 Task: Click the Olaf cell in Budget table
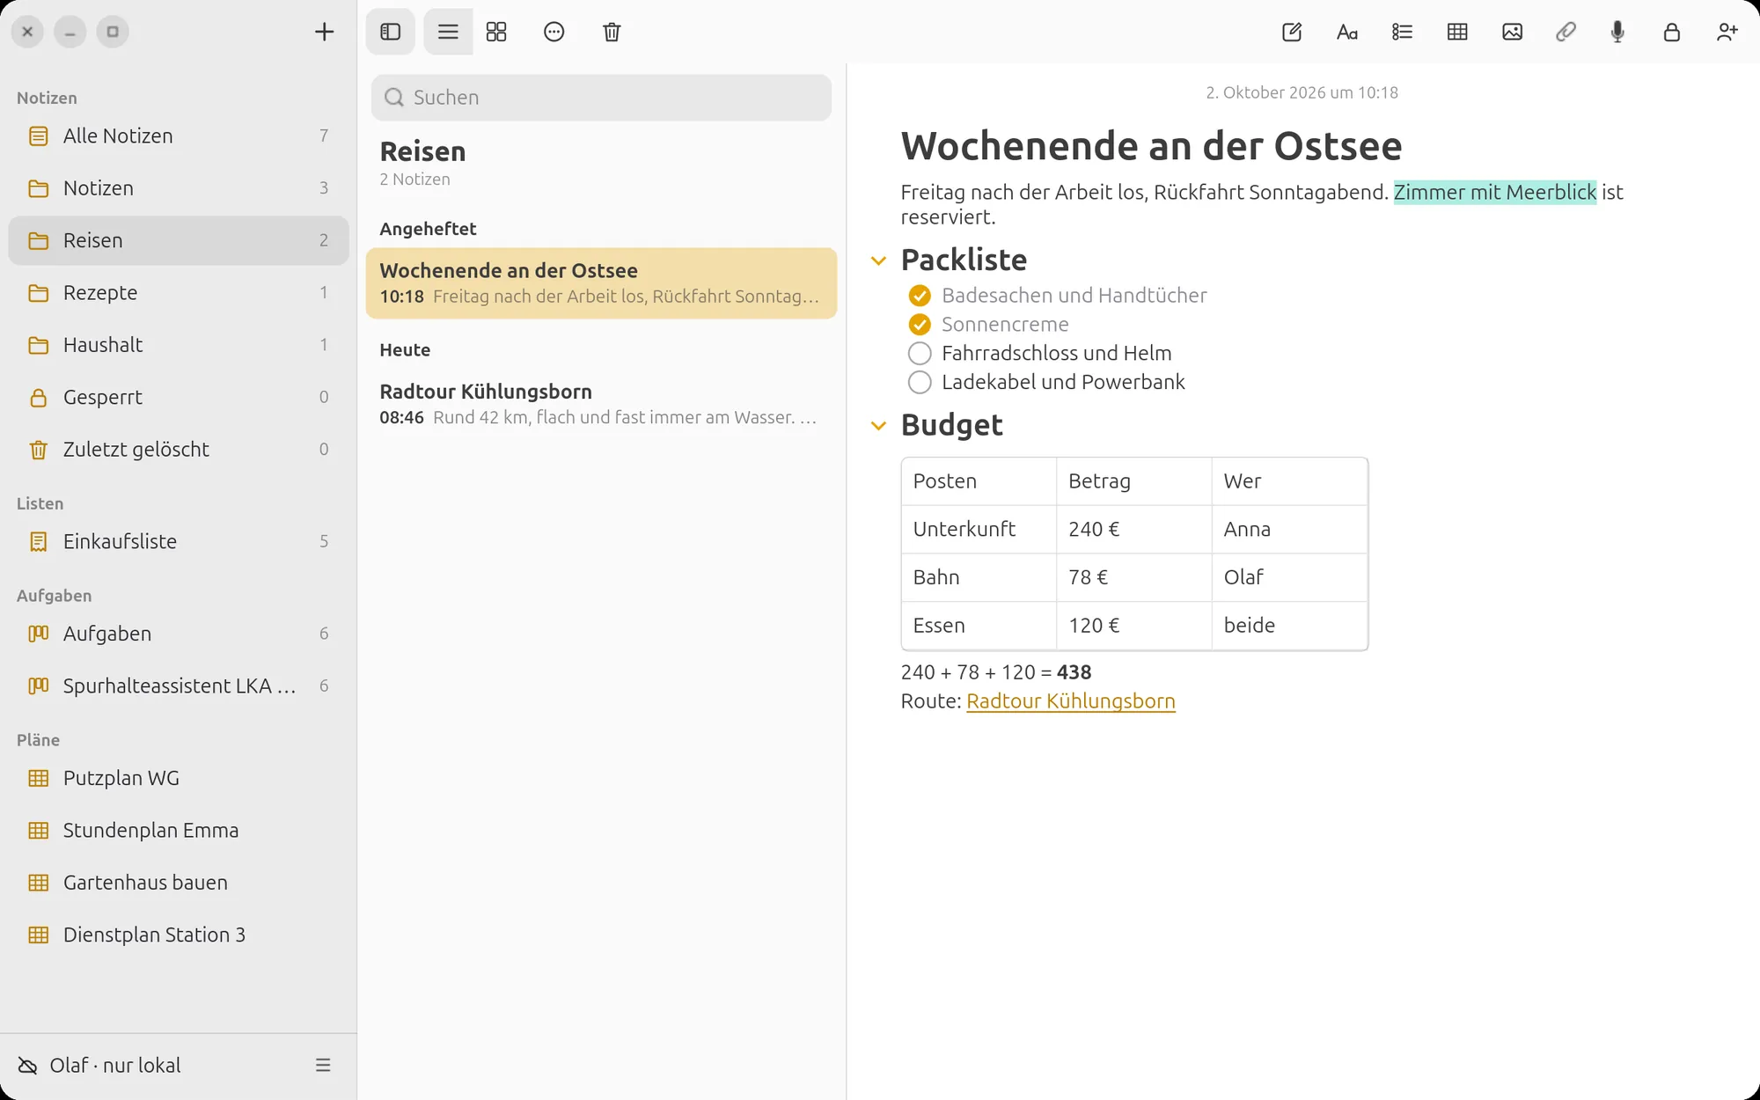click(x=1289, y=578)
